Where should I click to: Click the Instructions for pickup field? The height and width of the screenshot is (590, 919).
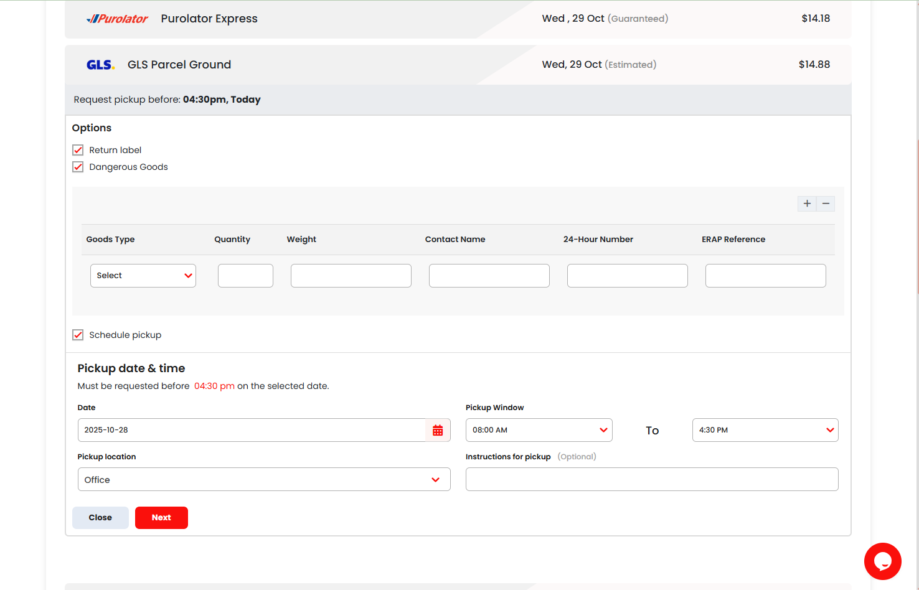click(x=652, y=479)
